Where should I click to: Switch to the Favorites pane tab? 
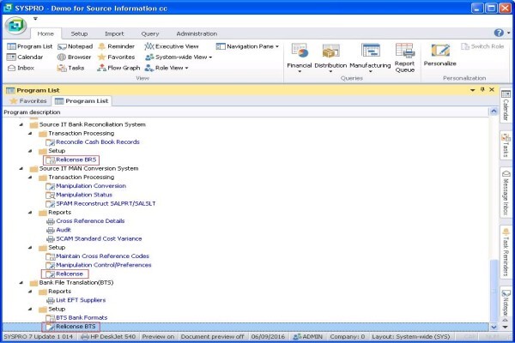pos(28,101)
